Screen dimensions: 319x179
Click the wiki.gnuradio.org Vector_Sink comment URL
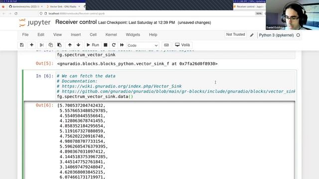pyautogui.click(x=122, y=86)
